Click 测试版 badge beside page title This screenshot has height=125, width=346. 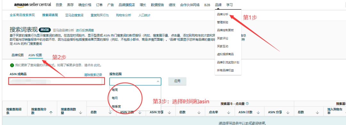[45, 30]
